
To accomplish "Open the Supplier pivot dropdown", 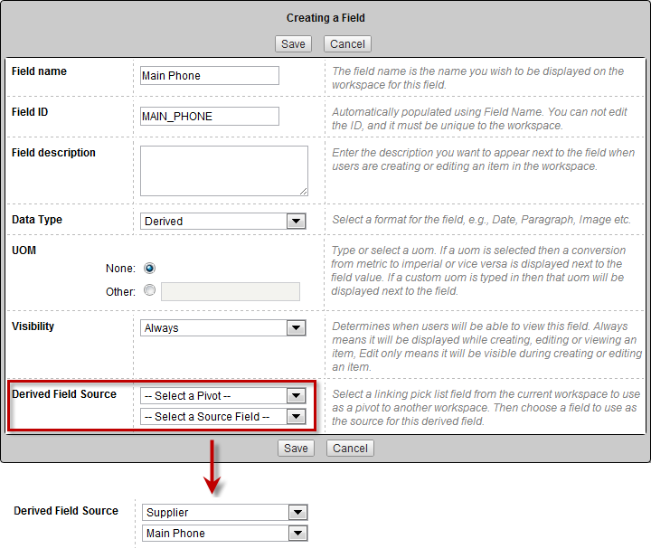I will (224, 513).
